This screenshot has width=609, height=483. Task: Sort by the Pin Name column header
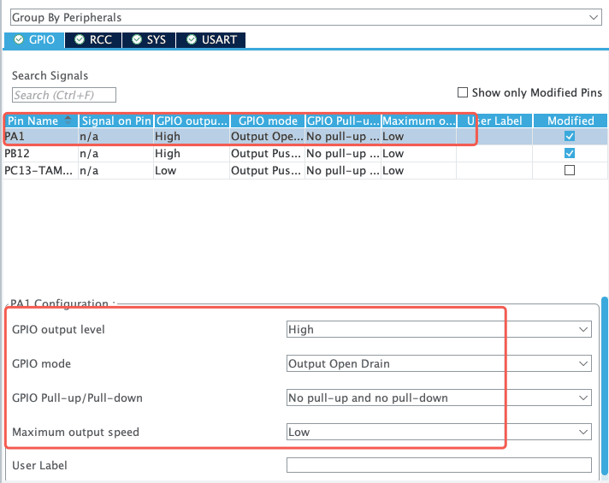[34, 121]
